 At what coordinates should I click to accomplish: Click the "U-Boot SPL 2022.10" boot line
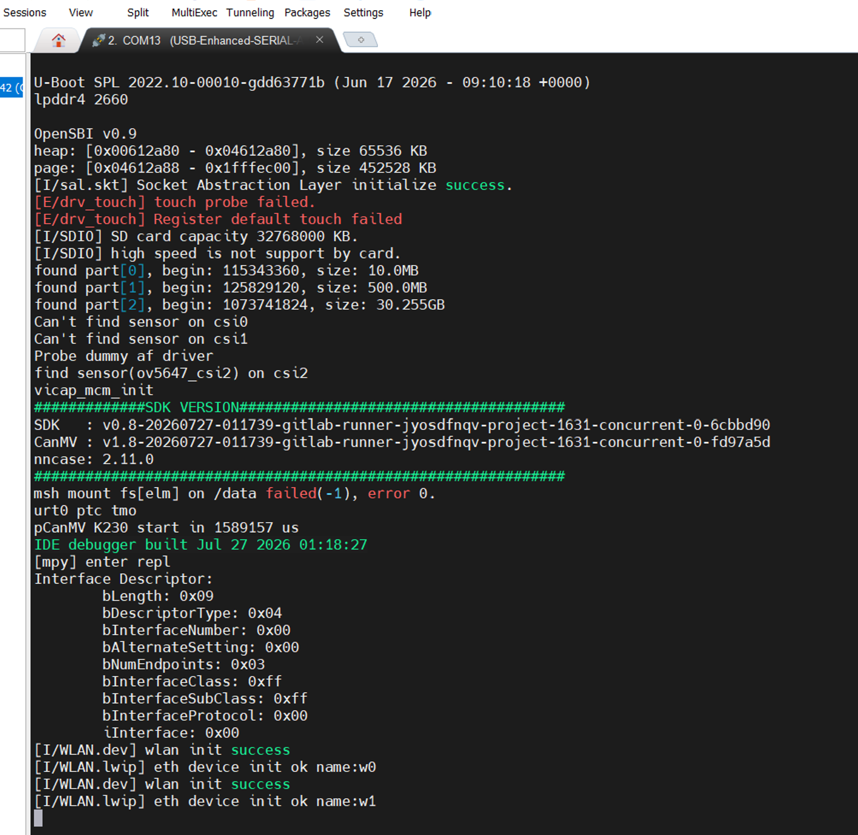(x=312, y=82)
